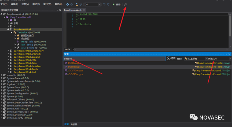Click braces icon of Easy.FrameWork.Expand namespace
This screenshot has width=232, height=127.
click(x=11, y=57)
